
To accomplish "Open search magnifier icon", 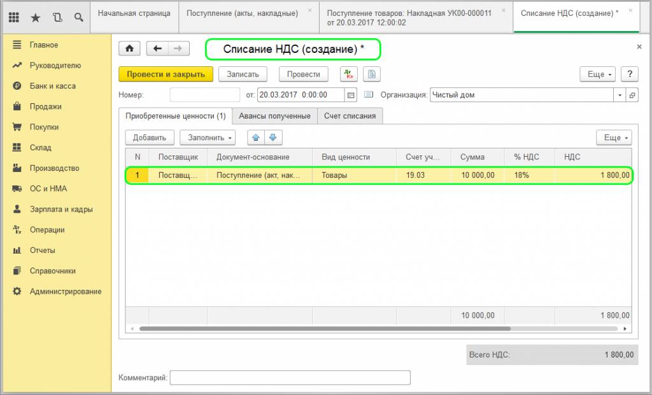I will point(78,17).
